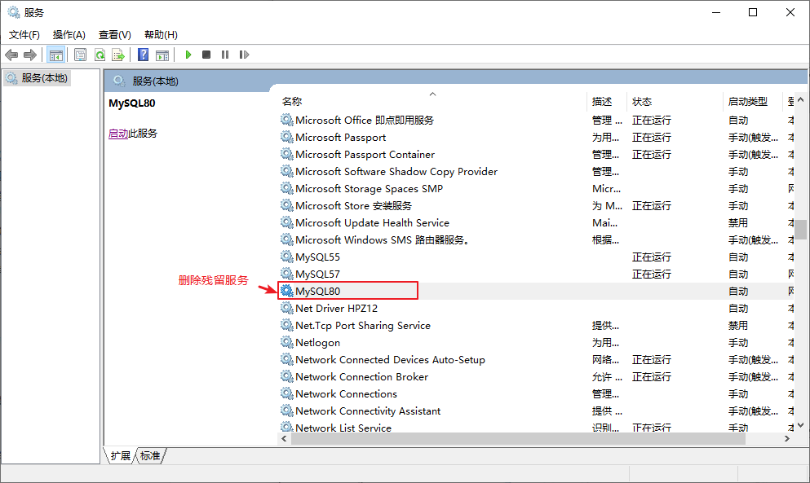Click the gear icon beside Netlogon
Viewport: 810px width, 483px height.
tap(286, 342)
